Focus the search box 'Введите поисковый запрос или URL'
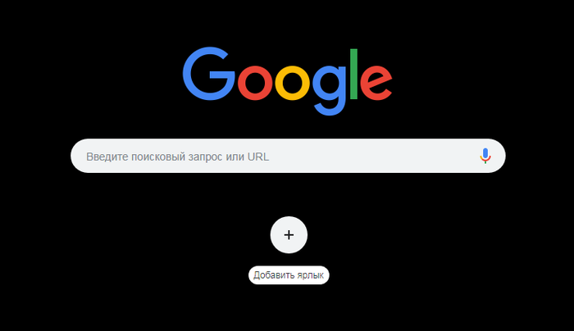This screenshot has height=331, width=574. pos(288,156)
